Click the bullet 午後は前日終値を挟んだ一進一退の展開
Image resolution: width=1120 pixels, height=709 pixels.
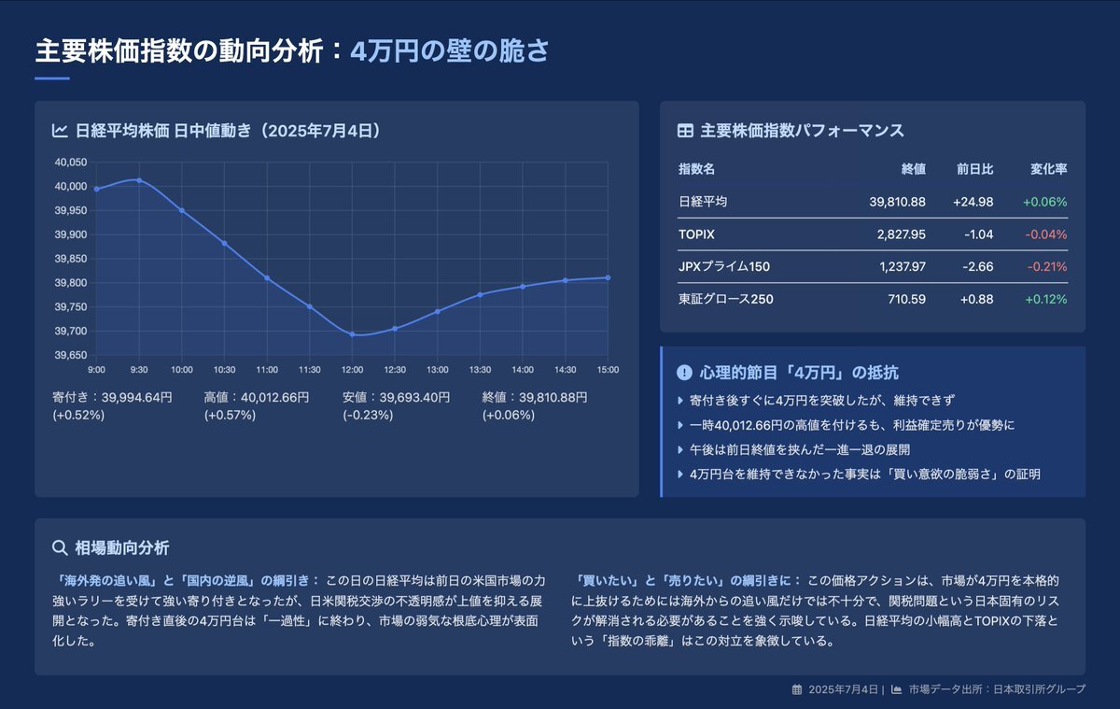[799, 449]
